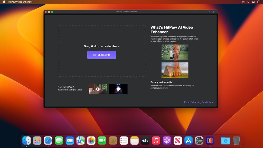Open Finder from the Dock
Viewport: 263px width, 148px height.
click(x=26, y=141)
